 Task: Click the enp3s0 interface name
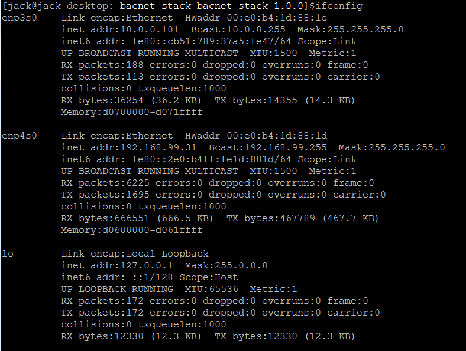tap(20, 18)
